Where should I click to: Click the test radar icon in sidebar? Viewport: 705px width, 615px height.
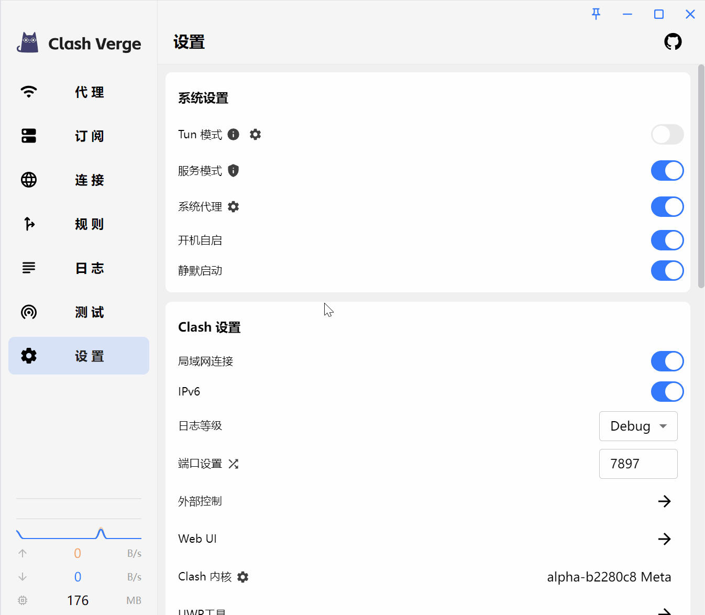pyautogui.click(x=29, y=312)
